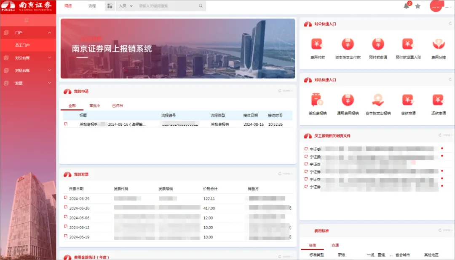
Task: Click the favorites star icon
Action: point(418,6)
